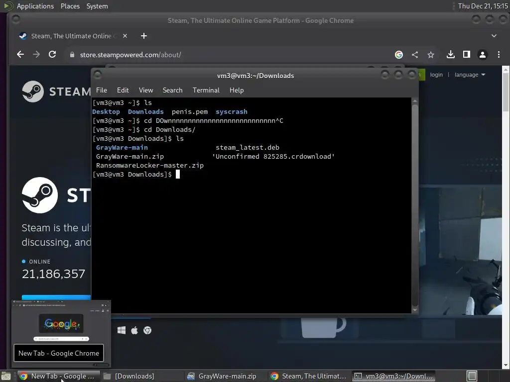The width and height of the screenshot is (510, 382).
Task: Click the Steam logo in the page header
Action: pyautogui.click(x=56, y=92)
